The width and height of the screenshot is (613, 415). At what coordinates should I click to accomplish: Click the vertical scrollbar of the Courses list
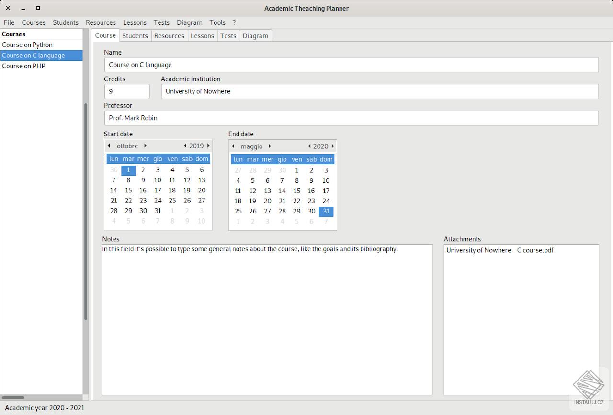click(x=86, y=211)
